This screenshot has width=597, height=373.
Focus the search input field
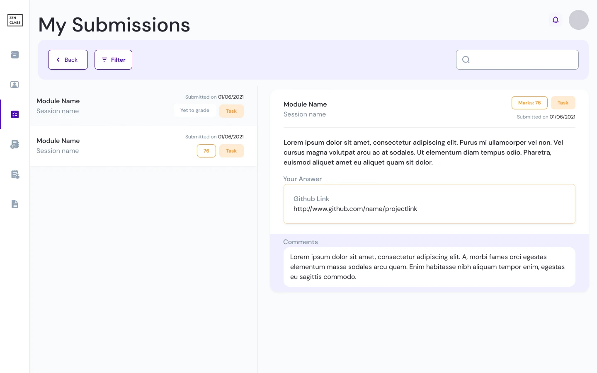(x=517, y=60)
